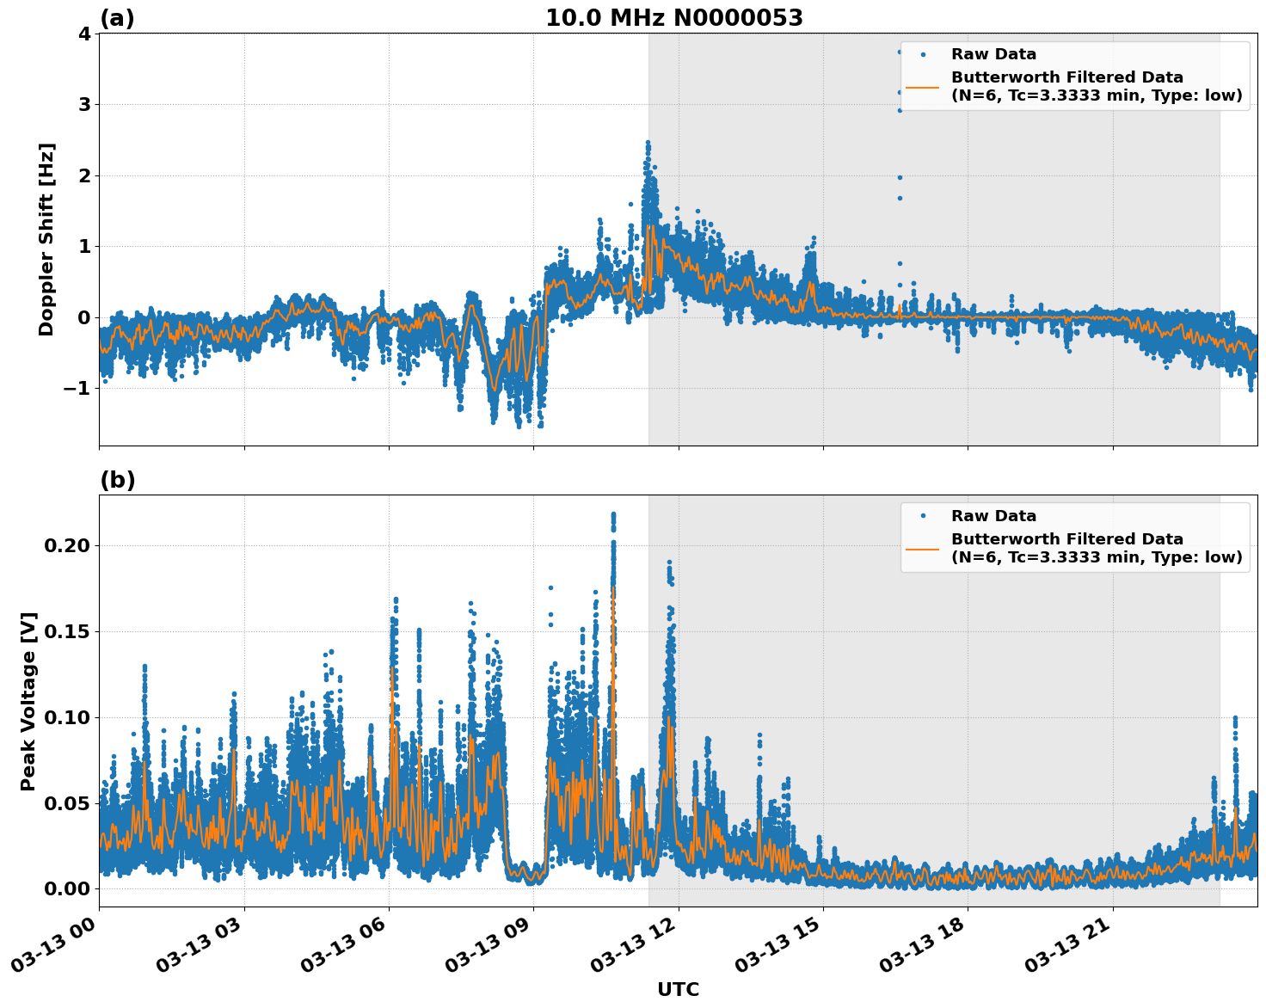Click the '03-13 18' x-axis tick label
Image resolution: width=1266 pixels, height=1008 pixels.
click(925, 943)
